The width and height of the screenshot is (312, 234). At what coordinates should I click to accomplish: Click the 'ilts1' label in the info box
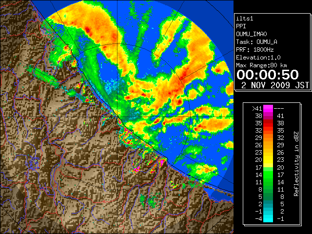pos(245,19)
